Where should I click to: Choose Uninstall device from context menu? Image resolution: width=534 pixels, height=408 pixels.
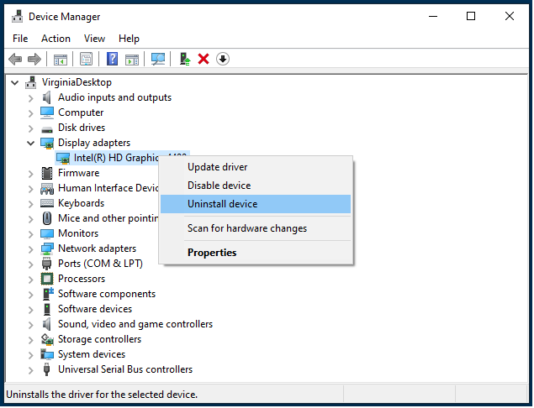tap(222, 204)
